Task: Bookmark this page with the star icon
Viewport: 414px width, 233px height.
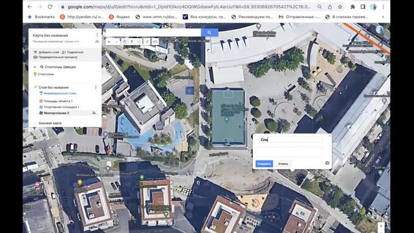Action: pyautogui.click(x=340, y=7)
